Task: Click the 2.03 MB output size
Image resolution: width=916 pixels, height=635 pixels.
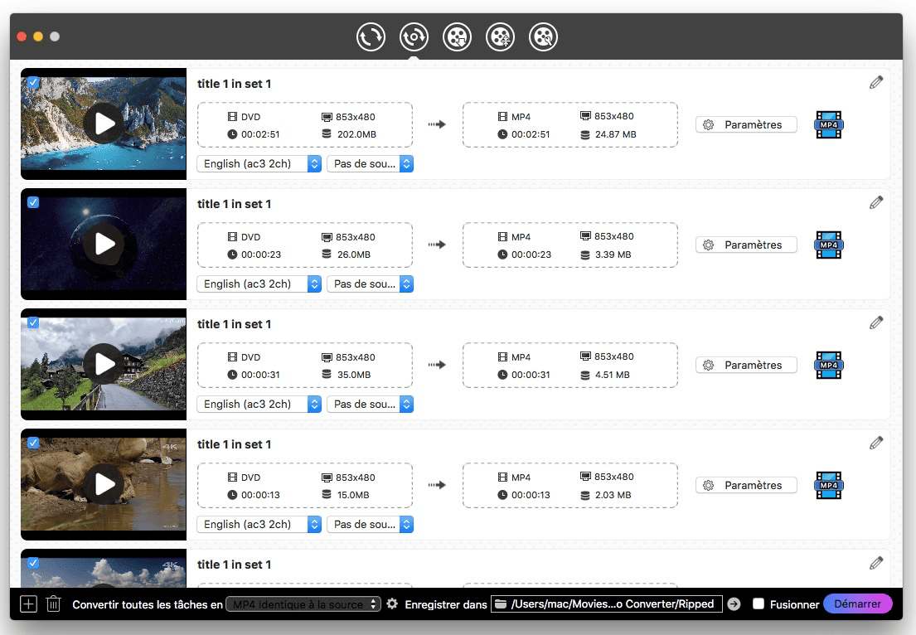Action: (613, 496)
